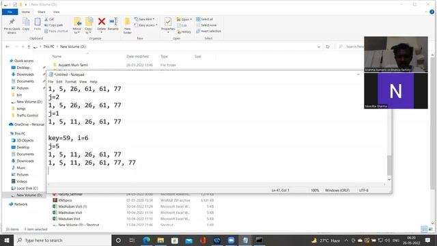Sort by Date modified column header
Screen dimensions: 437x246
(138, 56)
